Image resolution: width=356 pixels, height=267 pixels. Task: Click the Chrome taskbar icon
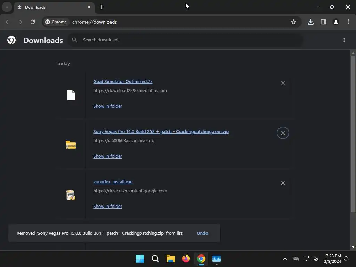201,259
